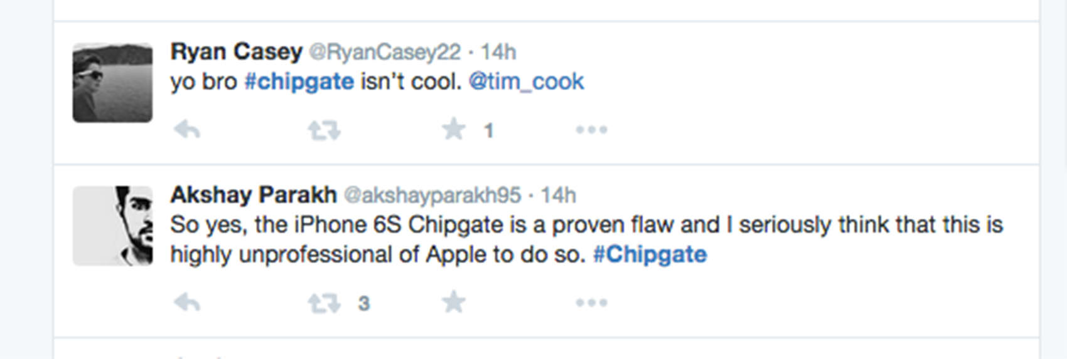Open Ryan Casey's profile name
Screen dimensions: 1067x359
[x=236, y=51]
